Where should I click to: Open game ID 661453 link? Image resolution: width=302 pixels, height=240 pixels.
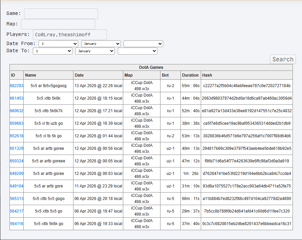(17, 98)
